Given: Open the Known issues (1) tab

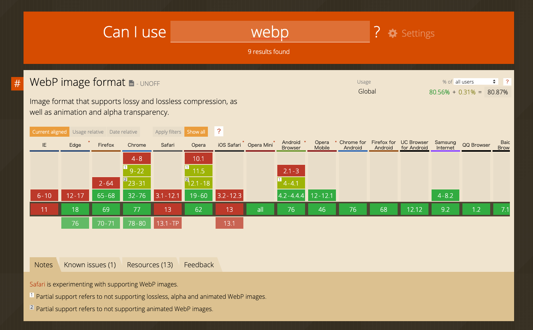Looking at the screenshot, I should click(x=90, y=265).
